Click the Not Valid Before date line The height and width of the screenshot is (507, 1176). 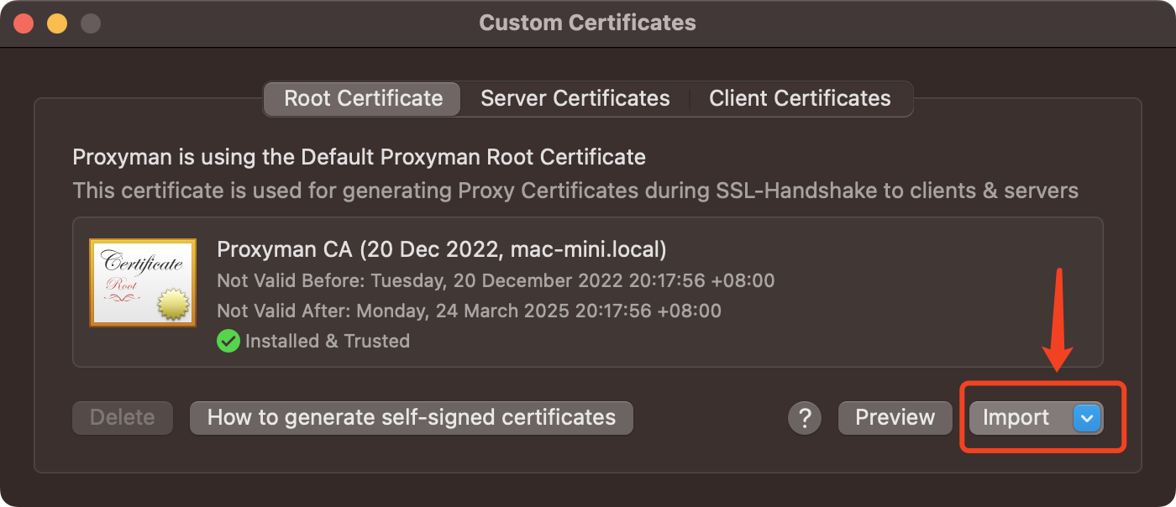[x=496, y=280]
